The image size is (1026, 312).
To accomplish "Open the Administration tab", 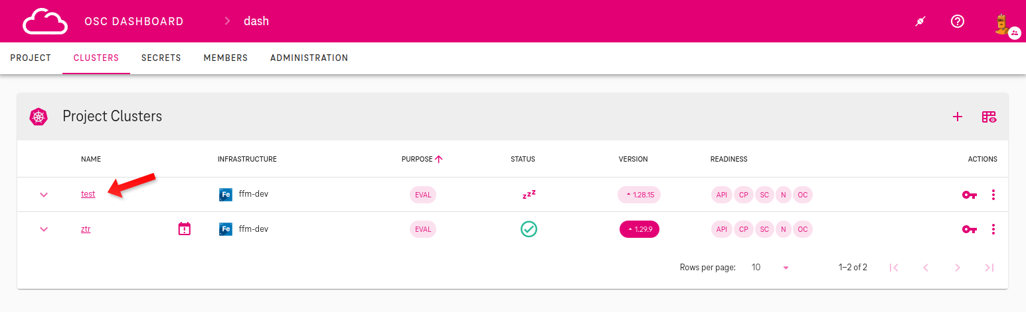I will coord(309,58).
